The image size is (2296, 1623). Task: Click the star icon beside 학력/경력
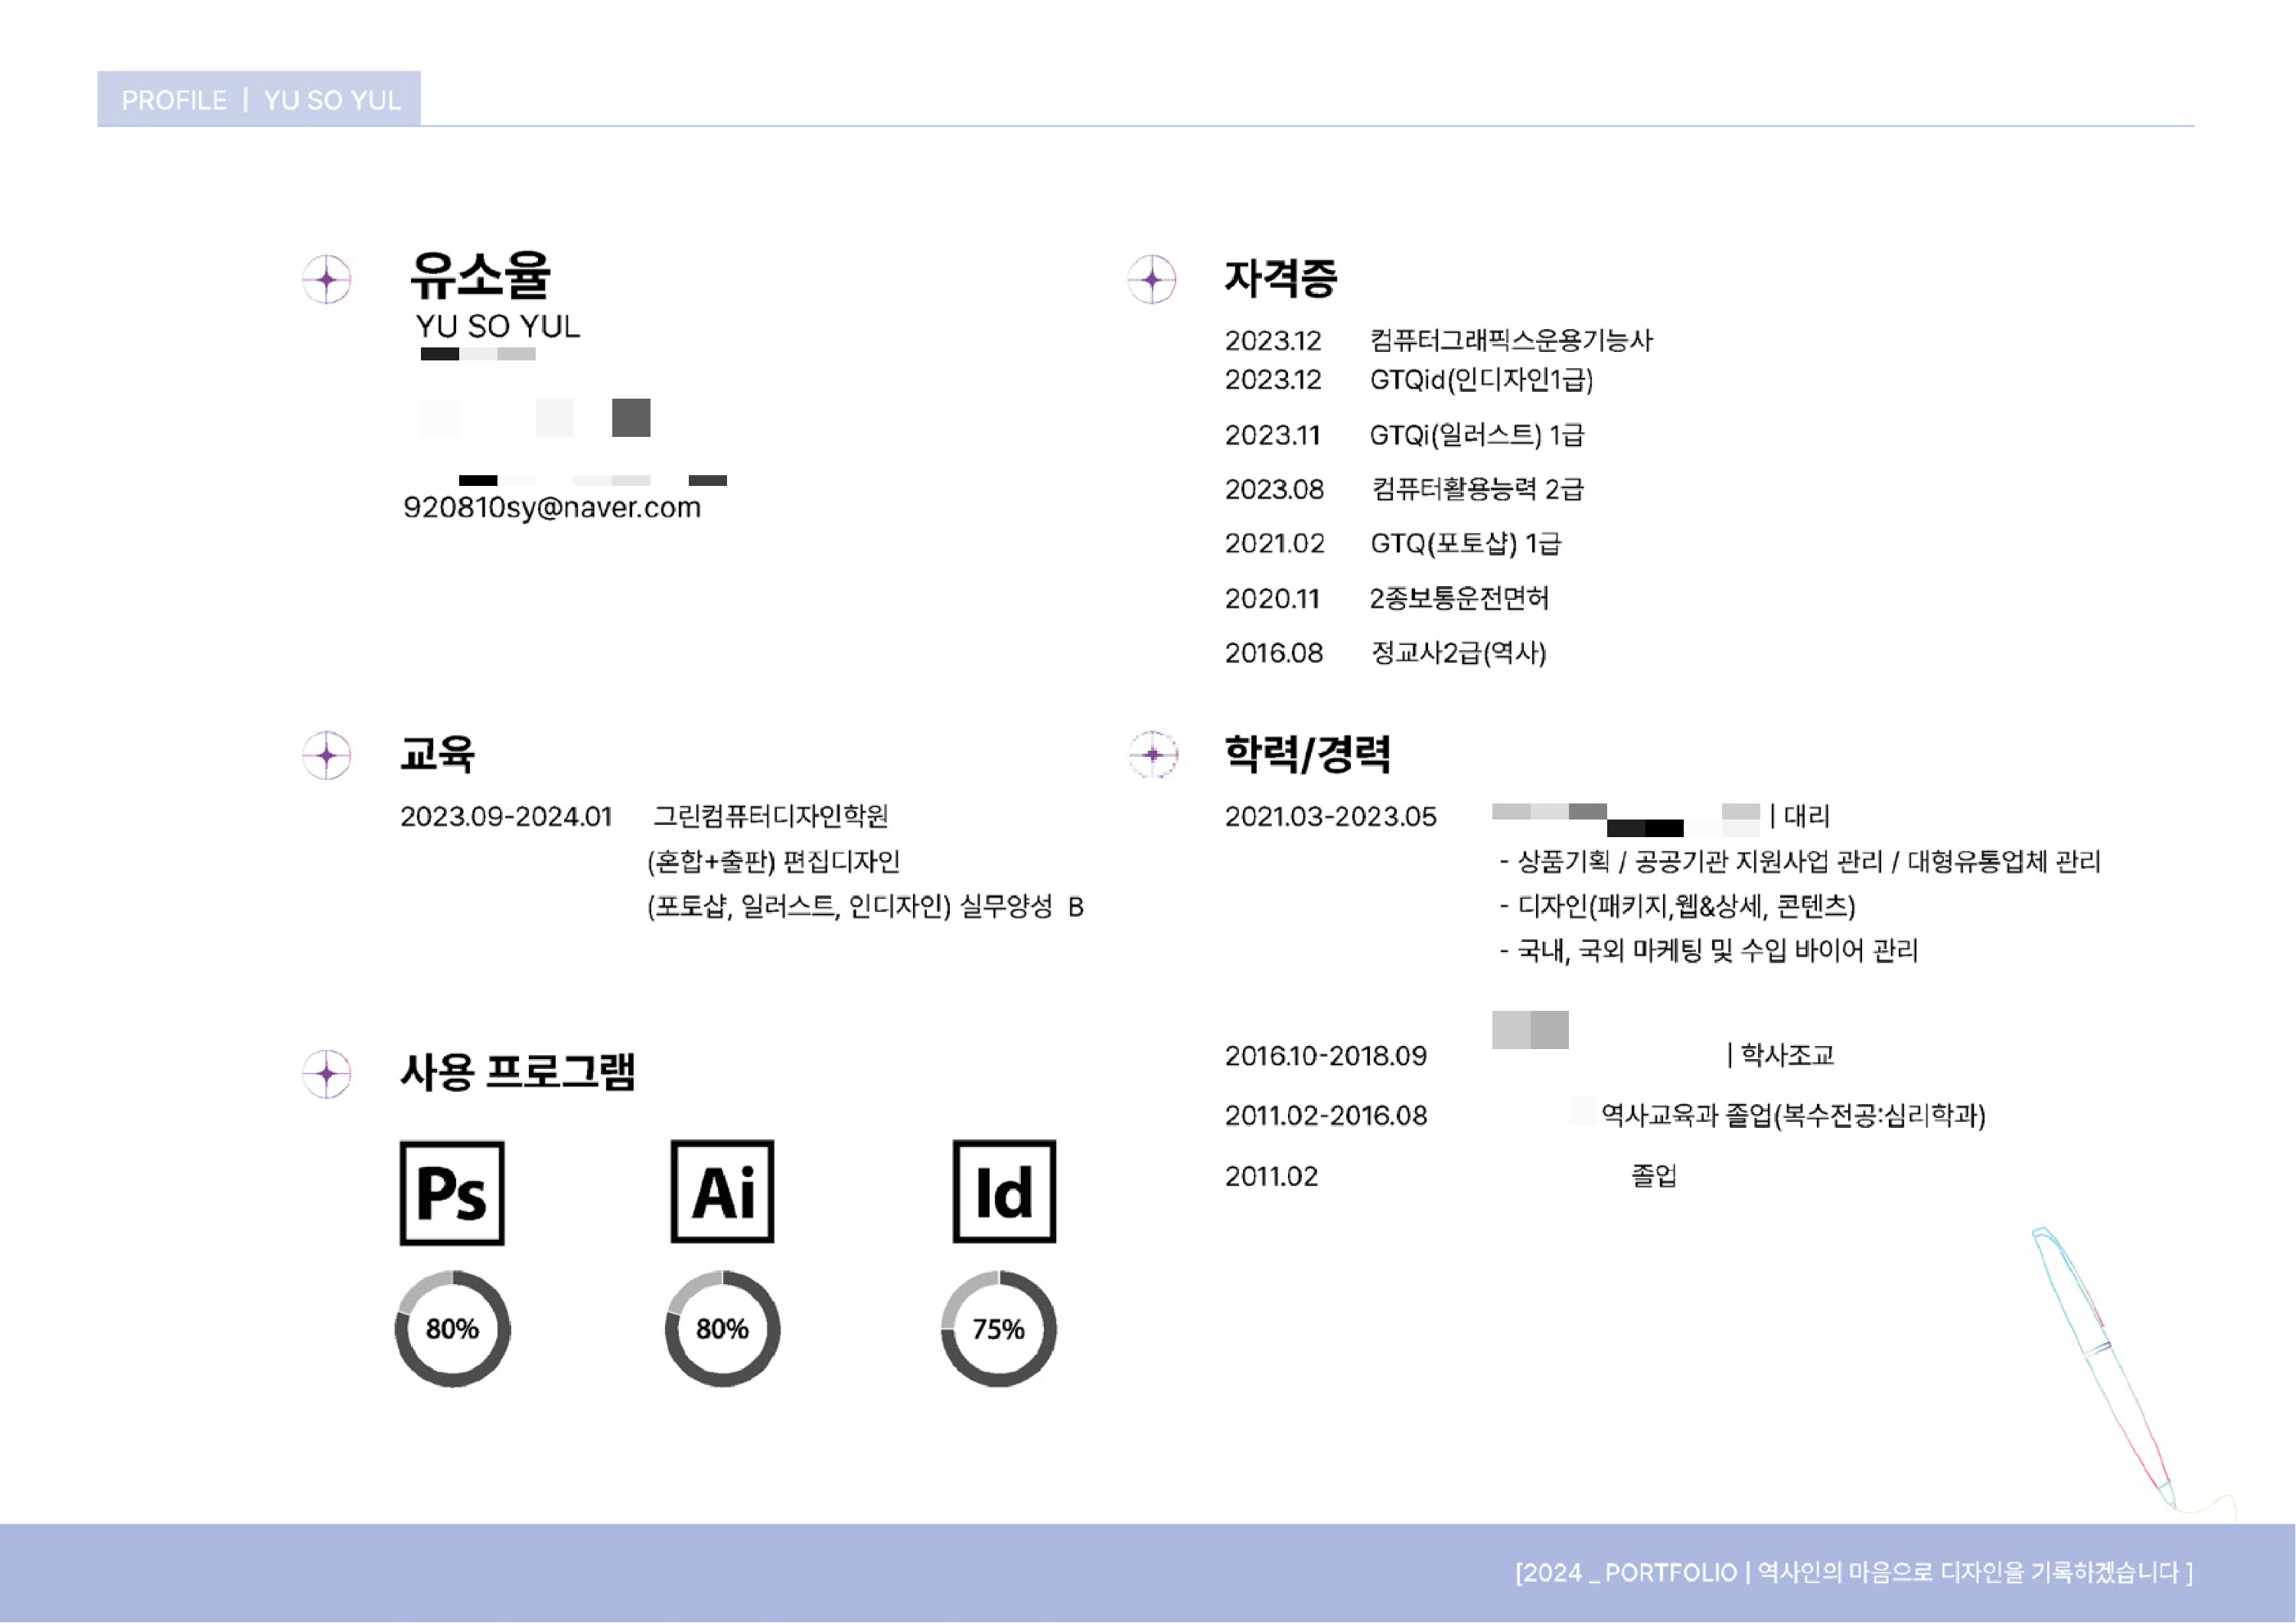click(x=1152, y=755)
